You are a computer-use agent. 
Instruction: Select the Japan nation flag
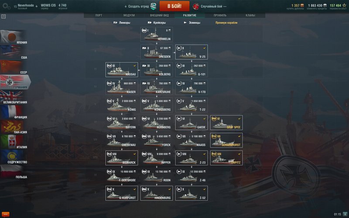[x=14, y=37]
